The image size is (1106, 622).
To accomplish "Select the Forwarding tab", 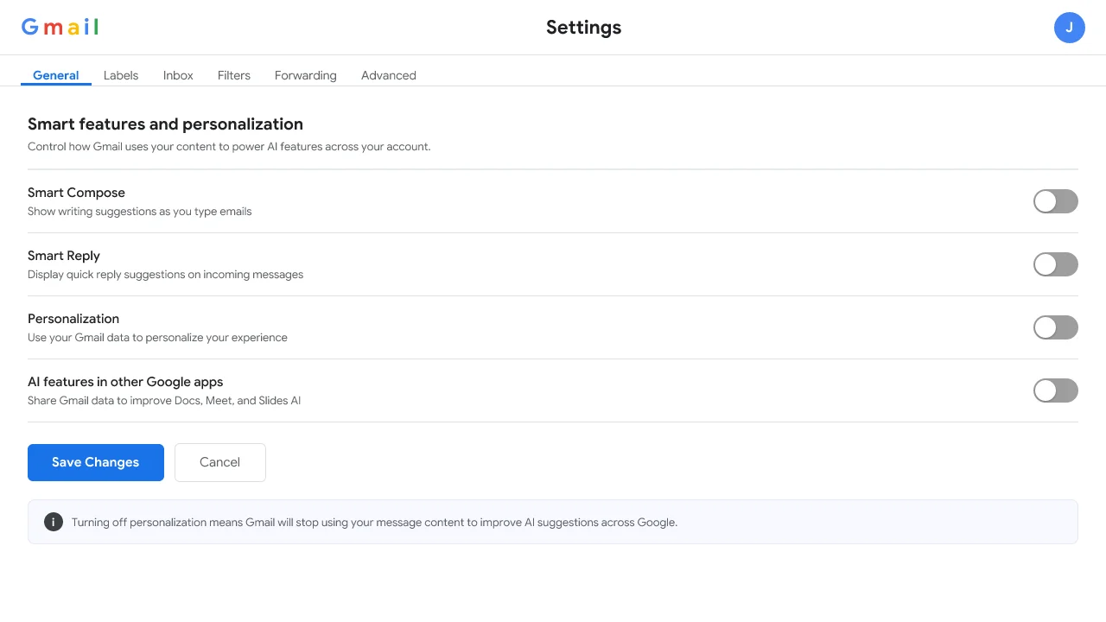I will (306, 75).
